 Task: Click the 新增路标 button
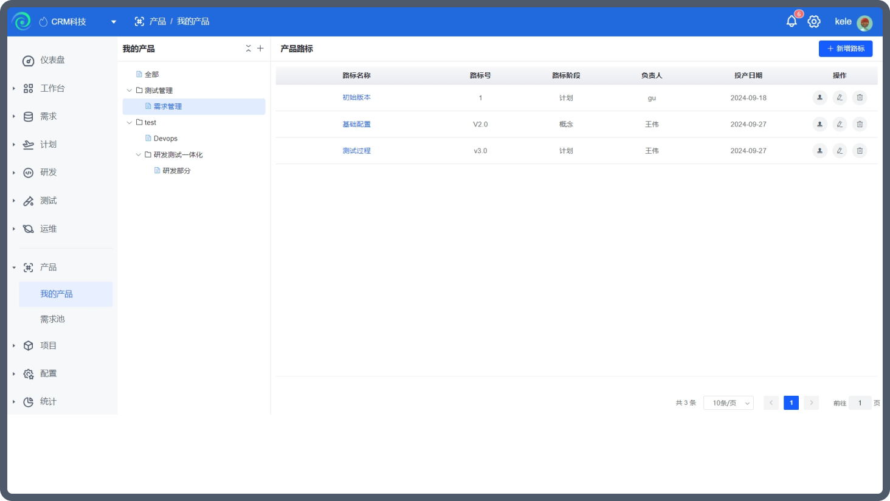click(x=846, y=49)
